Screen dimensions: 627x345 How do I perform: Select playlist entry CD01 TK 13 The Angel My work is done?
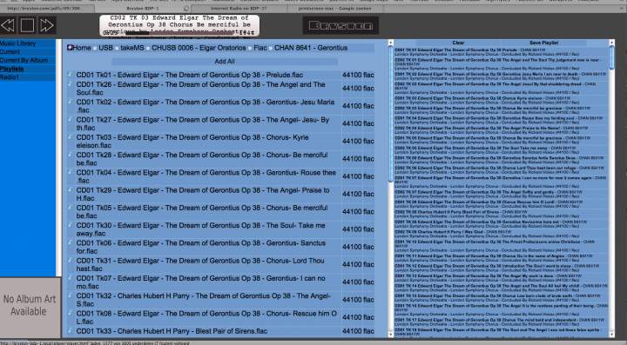point(501,277)
